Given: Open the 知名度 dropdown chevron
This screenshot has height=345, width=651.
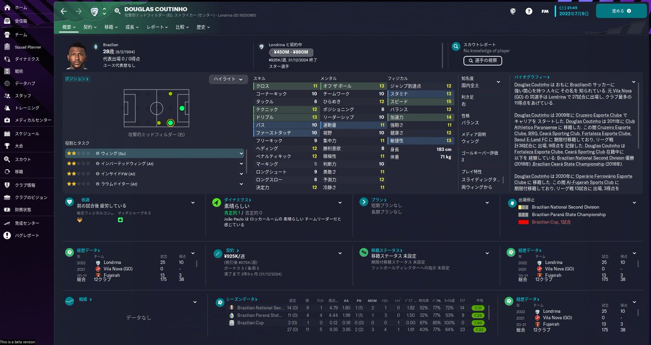Looking at the screenshot, I should click(499, 81).
